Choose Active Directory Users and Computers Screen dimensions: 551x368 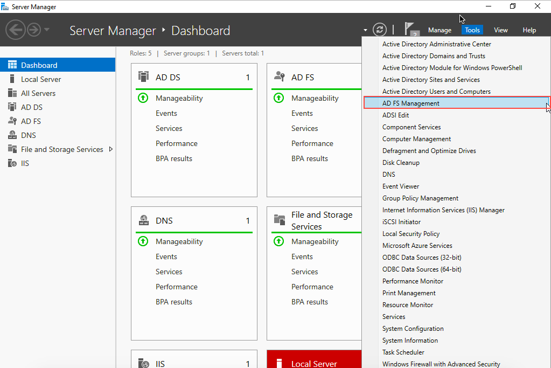pos(436,92)
